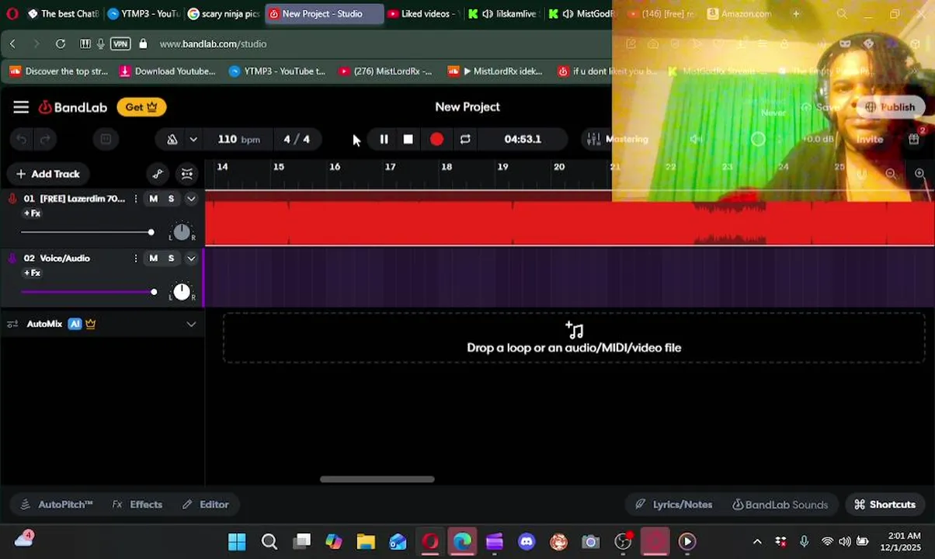The height and width of the screenshot is (559, 935).
Task: Open the Editor tab
Action: [205, 505]
